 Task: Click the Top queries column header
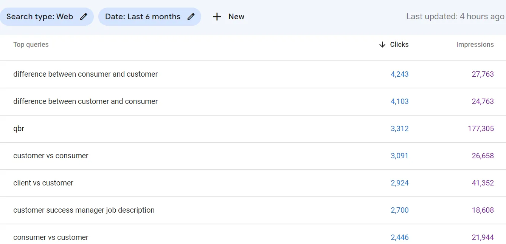31,45
